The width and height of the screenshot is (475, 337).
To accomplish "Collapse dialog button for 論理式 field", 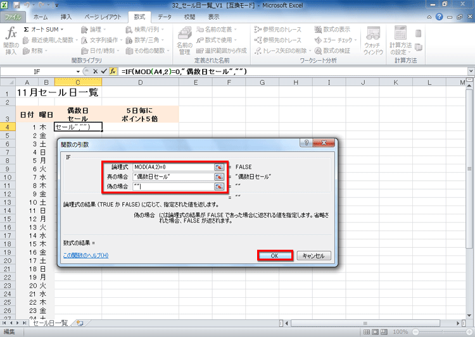I will click(219, 167).
